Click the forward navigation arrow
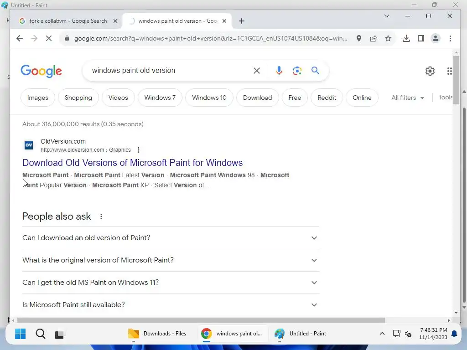The width and height of the screenshot is (467, 350). [x=34, y=38]
